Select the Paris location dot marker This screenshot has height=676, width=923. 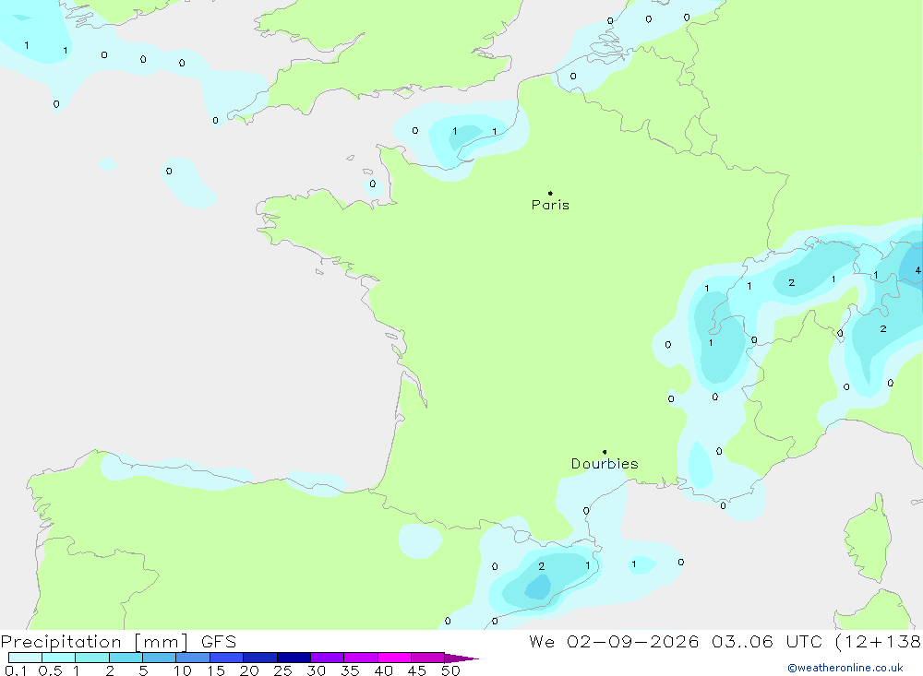550,193
